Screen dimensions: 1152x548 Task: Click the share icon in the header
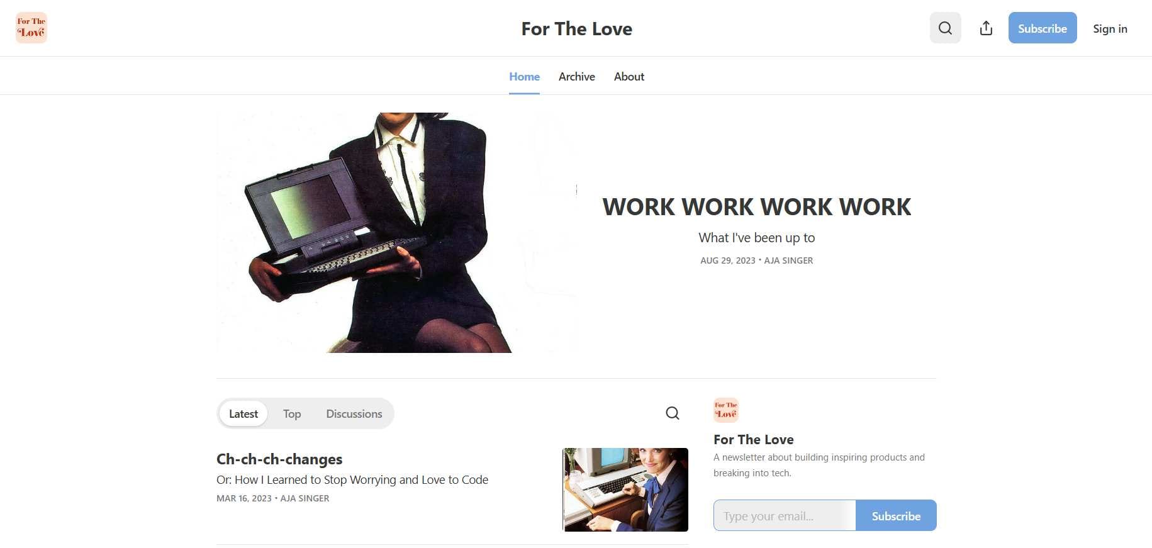(x=986, y=28)
